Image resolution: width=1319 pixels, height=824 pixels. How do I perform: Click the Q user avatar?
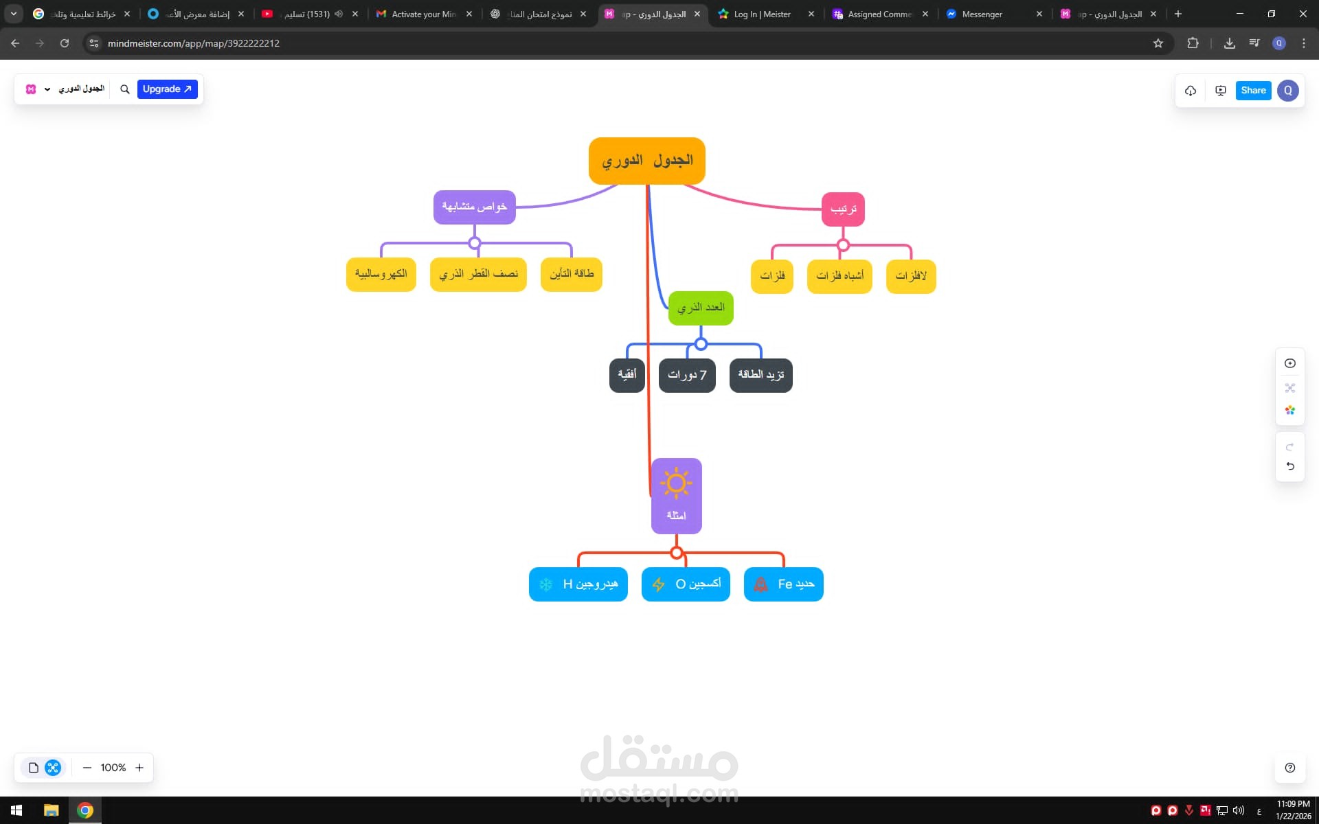pos(1287,91)
